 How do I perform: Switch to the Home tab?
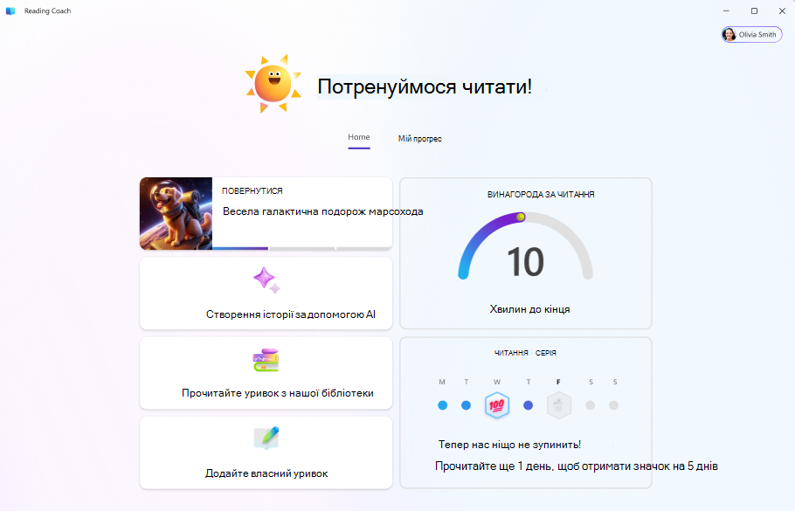(x=358, y=137)
